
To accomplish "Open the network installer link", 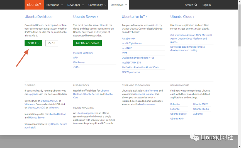I will pyautogui.click(x=145, y=94).
